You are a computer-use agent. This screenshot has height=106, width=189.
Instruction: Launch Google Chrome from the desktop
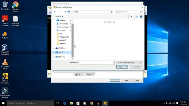click(x=15, y=6)
